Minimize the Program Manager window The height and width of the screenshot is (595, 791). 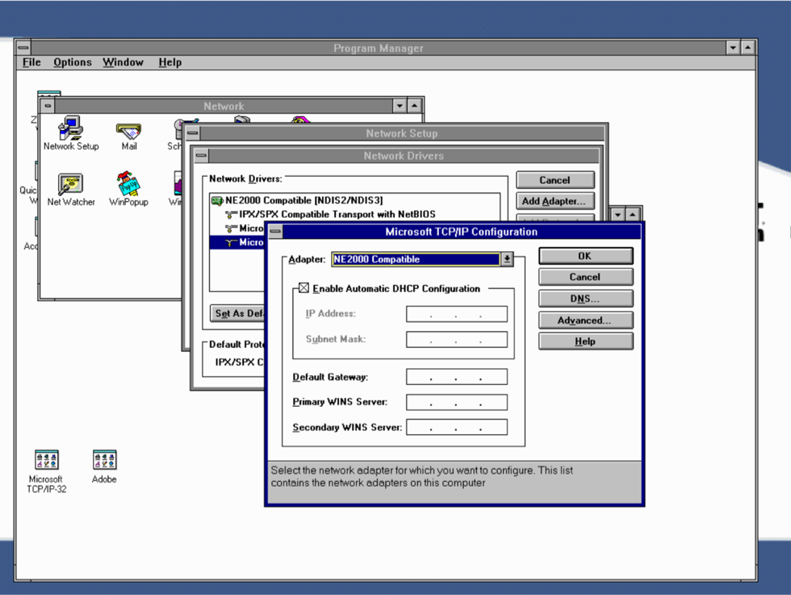coord(733,48)
